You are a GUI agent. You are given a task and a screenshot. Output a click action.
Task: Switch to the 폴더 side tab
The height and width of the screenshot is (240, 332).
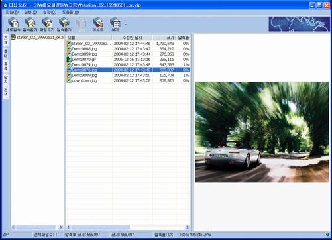point(6,53)
